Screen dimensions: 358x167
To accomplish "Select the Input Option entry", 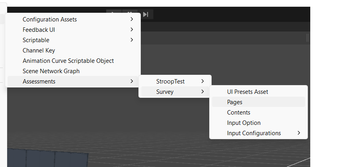I will (x=259, y=123).
